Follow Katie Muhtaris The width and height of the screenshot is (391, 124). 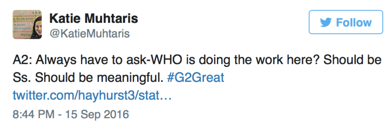(346, 22)
